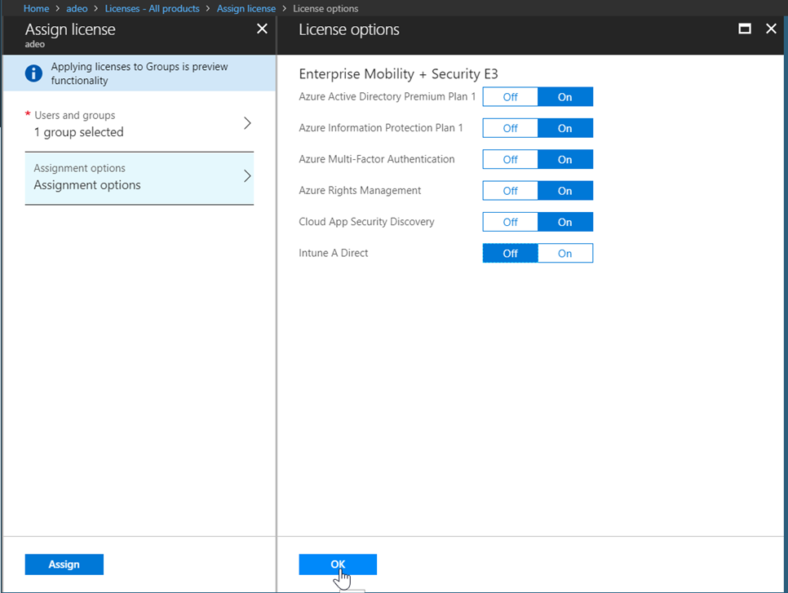This screenshot has height=593, width=788.
Task: Close the Assign license blade
Action: click(262, 29)
